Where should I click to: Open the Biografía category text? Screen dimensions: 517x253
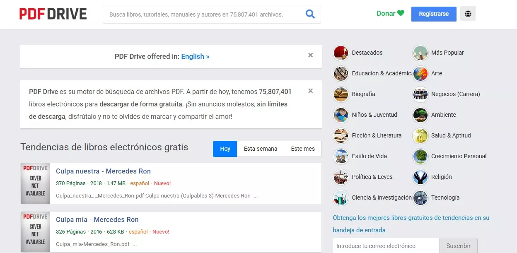363,94
